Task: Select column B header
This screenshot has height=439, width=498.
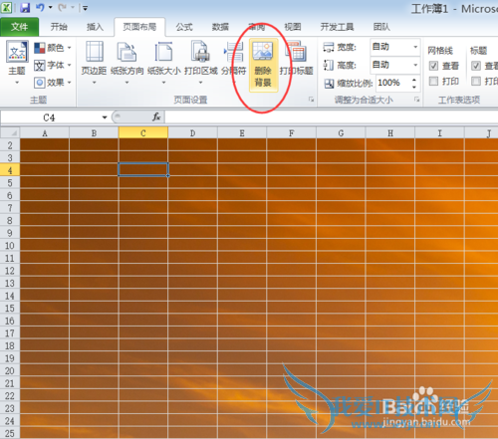Action: point(94,133)
